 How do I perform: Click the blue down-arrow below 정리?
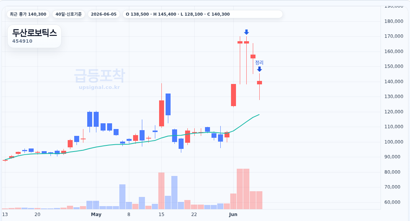tap(259, 69)
